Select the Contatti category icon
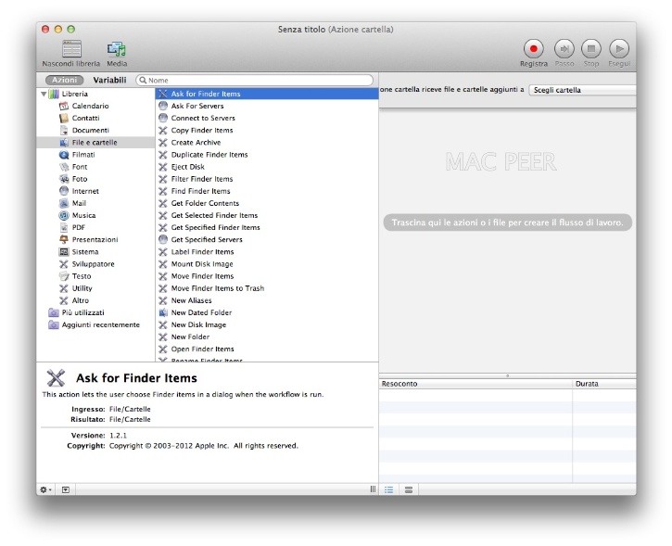The width and height of the screenshot is (672, 546). (x=64, y=118)
